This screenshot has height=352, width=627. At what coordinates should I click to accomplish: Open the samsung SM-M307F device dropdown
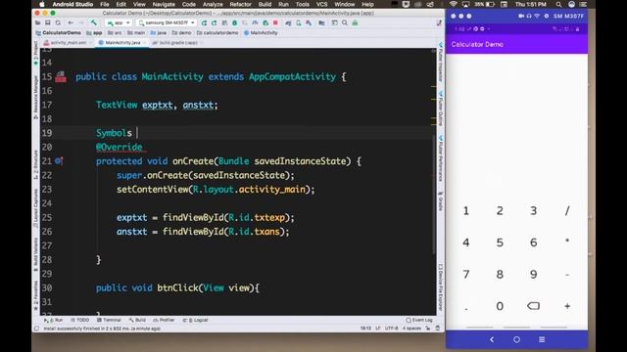167,22
